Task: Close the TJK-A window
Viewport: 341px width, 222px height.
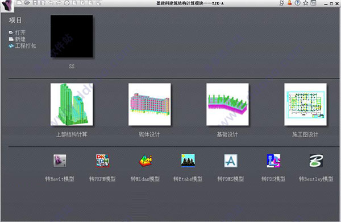Action: click(x=337, y=4)
